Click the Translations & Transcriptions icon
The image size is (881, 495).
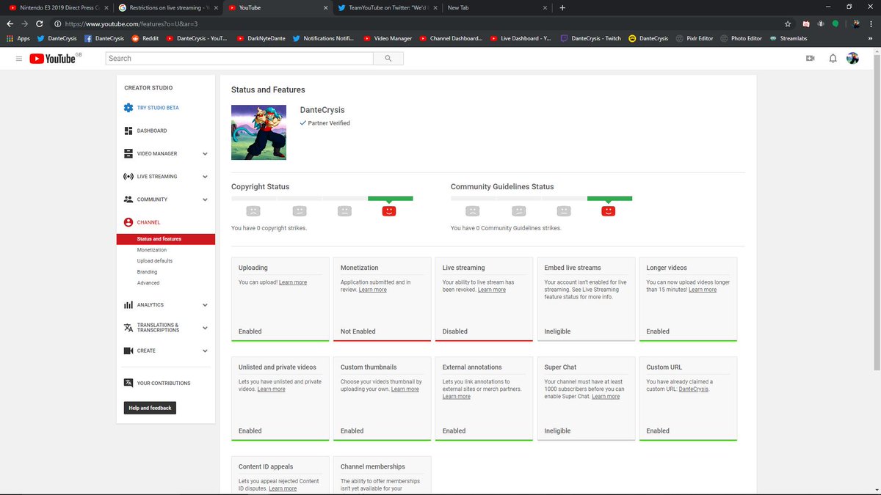tap(128, 328)
